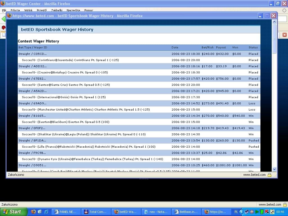
Task: Click wager row Straight / B1665...
Action: [x=139, y=116]
